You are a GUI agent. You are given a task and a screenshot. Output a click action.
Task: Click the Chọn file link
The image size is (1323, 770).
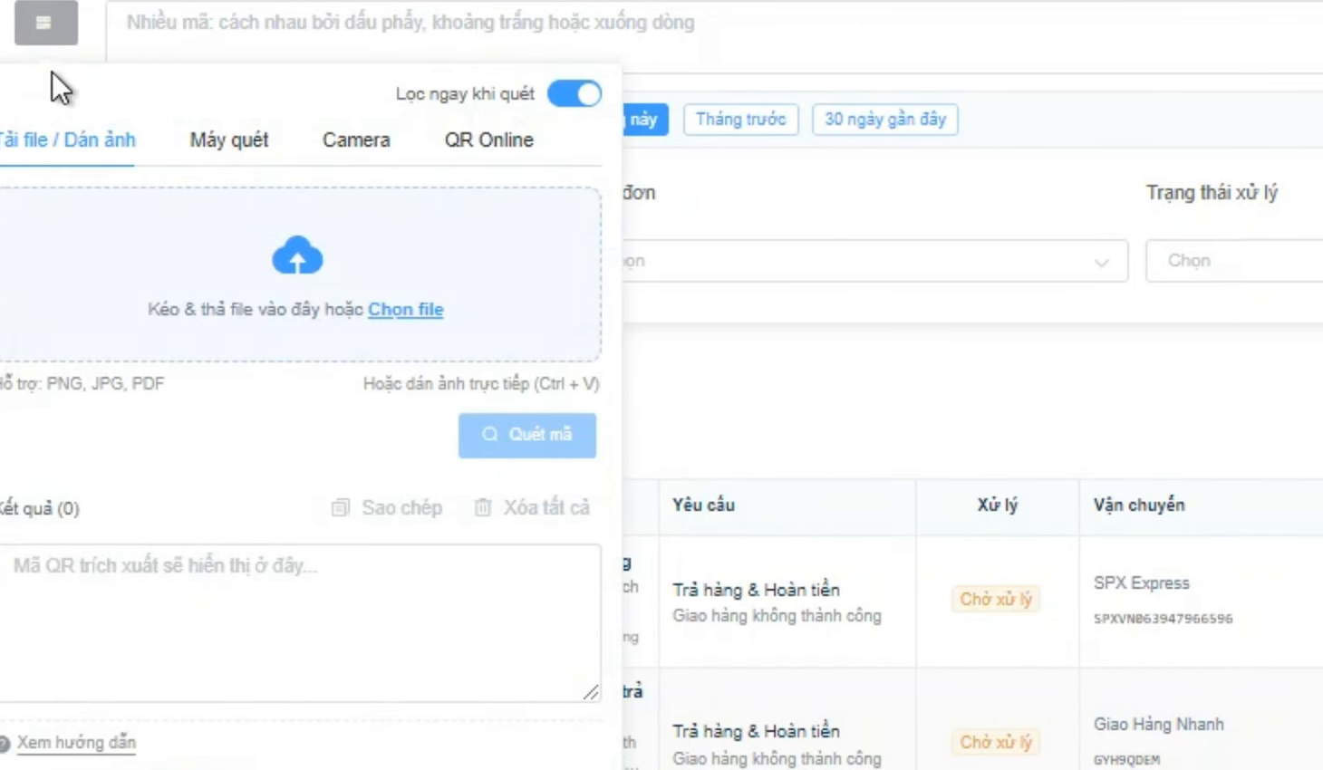(406, 309)
